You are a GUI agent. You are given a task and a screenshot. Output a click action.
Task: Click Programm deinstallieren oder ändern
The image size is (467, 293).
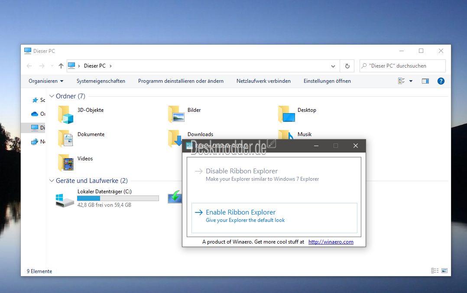[181, 81]
